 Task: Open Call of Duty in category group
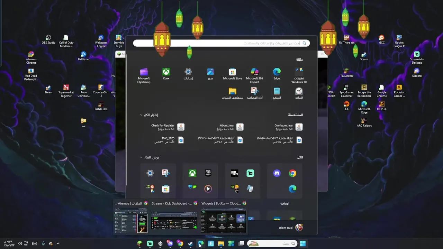click(235, 173)
